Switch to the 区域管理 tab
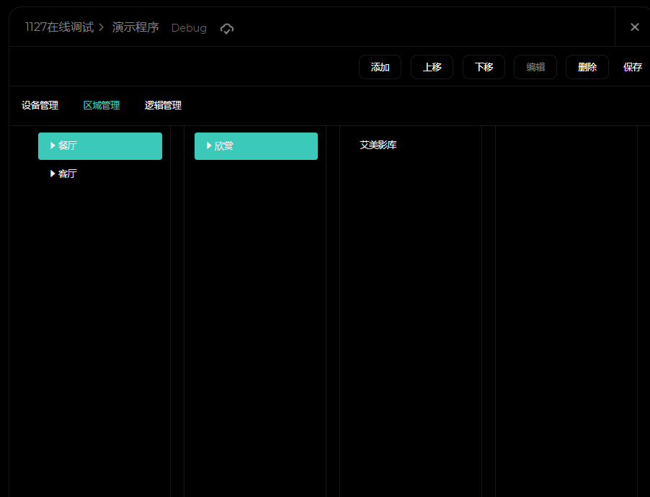Screen dimensions: 650x497 pos(102,105)
